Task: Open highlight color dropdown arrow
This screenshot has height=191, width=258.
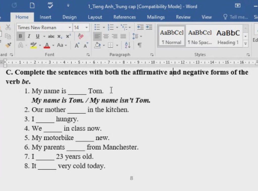Action: click(40, 45)
